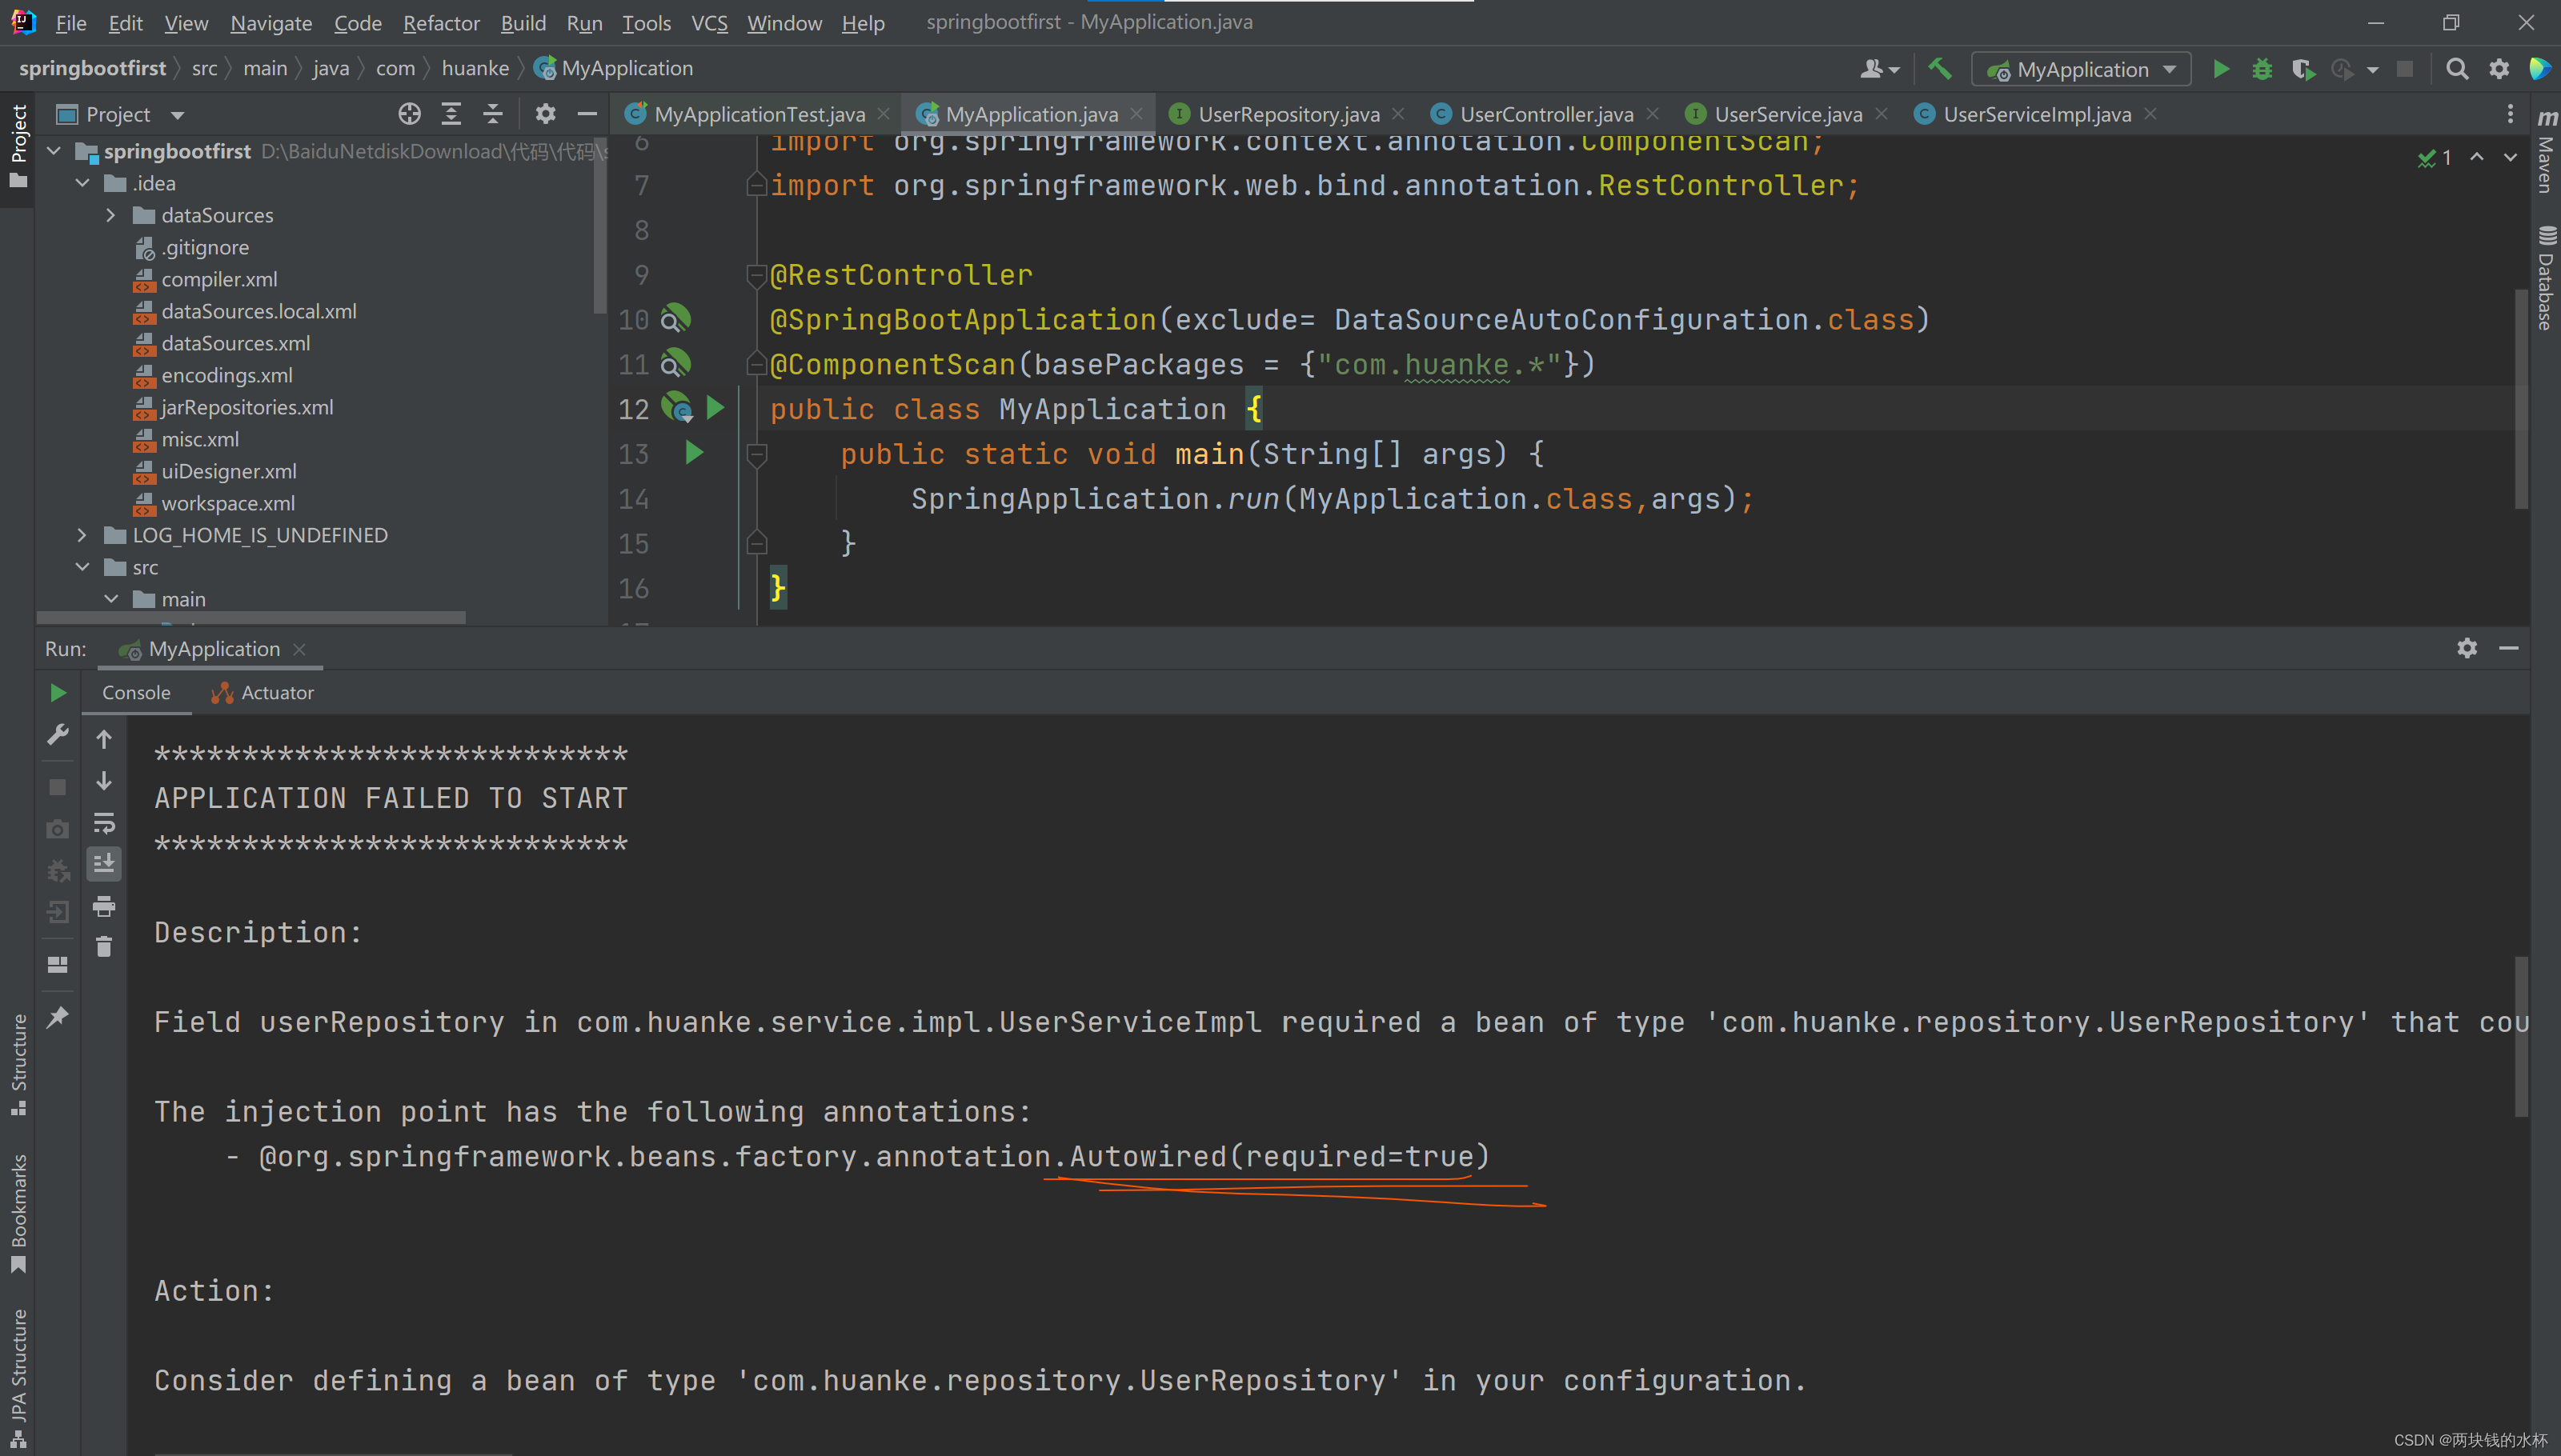Click the run gutter arrow beside the main method line
Image resolution: width=2561 pixels, height=1456 pixels.
695,453
